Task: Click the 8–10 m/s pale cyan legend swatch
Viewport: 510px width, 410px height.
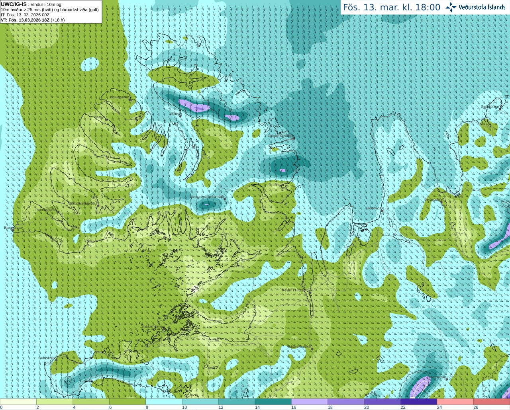Action: [164, 402]
